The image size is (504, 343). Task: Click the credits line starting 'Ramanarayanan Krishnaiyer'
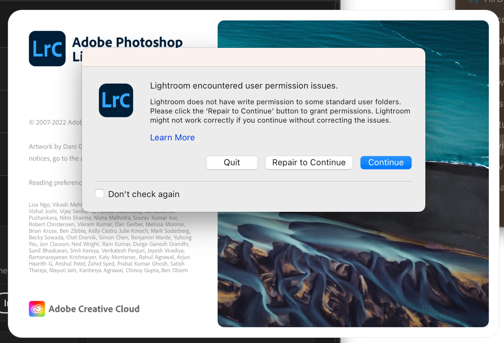(109, 257)
